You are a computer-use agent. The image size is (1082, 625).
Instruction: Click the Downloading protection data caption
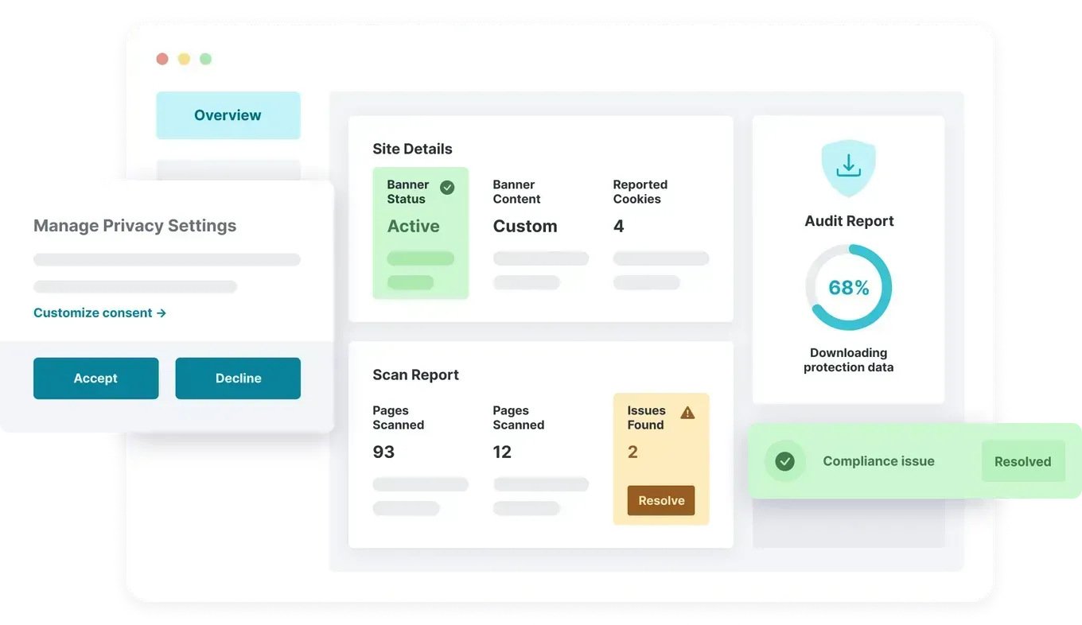[849, 360]
